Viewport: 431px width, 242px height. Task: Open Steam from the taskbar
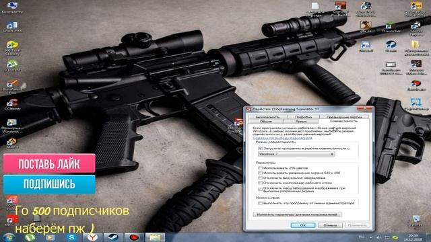point(113,237)
